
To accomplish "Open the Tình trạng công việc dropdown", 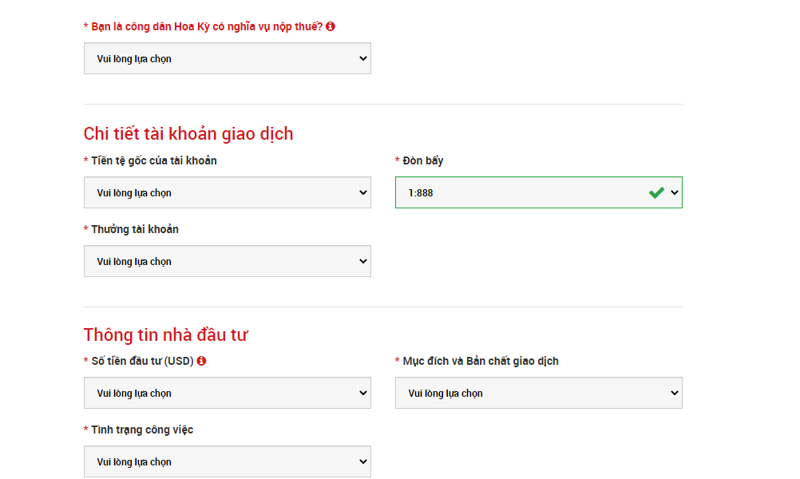I will 227,461.
